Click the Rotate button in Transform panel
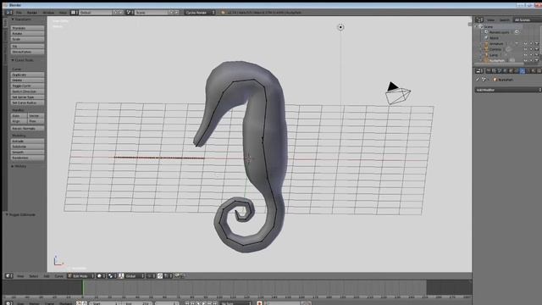Viewport: 542px width, 305px height. point(27,34)
